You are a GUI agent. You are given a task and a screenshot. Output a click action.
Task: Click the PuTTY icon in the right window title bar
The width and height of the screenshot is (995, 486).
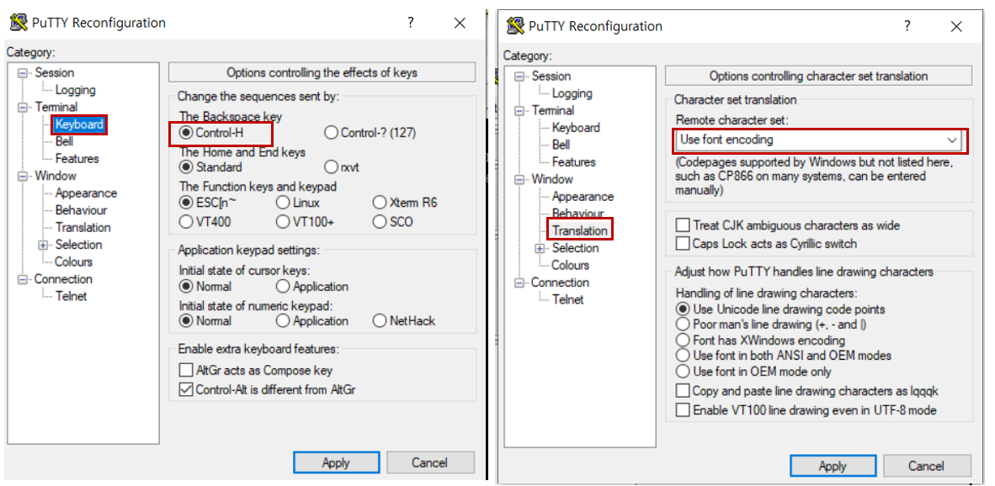tap(515, 26)
